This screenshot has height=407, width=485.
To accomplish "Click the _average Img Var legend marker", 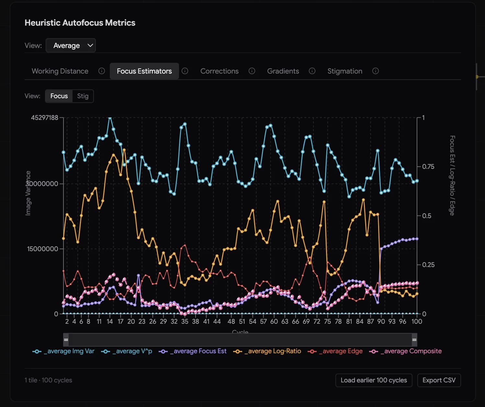I will pyautogui.click(x=37, y=351).
